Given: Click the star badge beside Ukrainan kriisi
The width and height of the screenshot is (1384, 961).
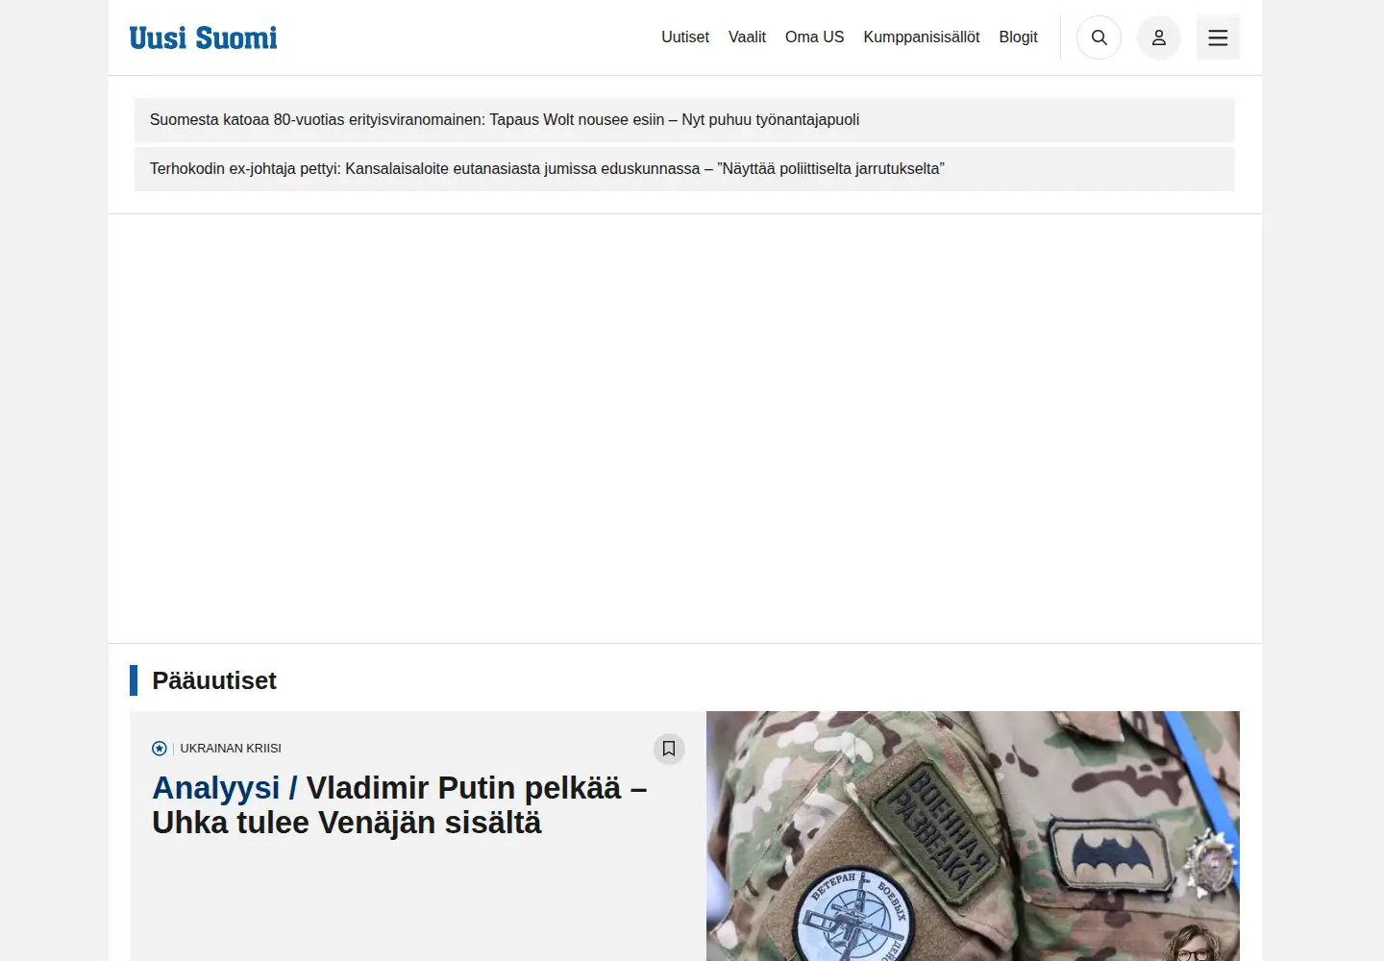Looking at the screenshot, I should coord(160,749).
